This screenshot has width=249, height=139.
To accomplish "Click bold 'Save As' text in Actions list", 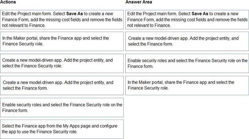I will (74, 14).
